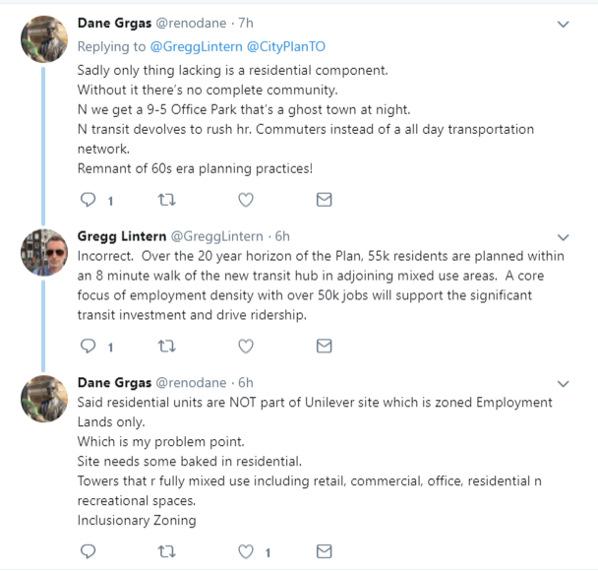The height and width of the screenshot is (571, 598).
Task: Retweet Dane Grgas's first tweet
Action: [166, 200]
